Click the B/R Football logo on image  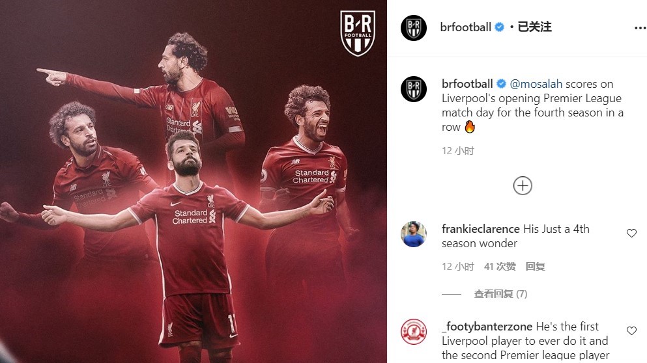358,33
